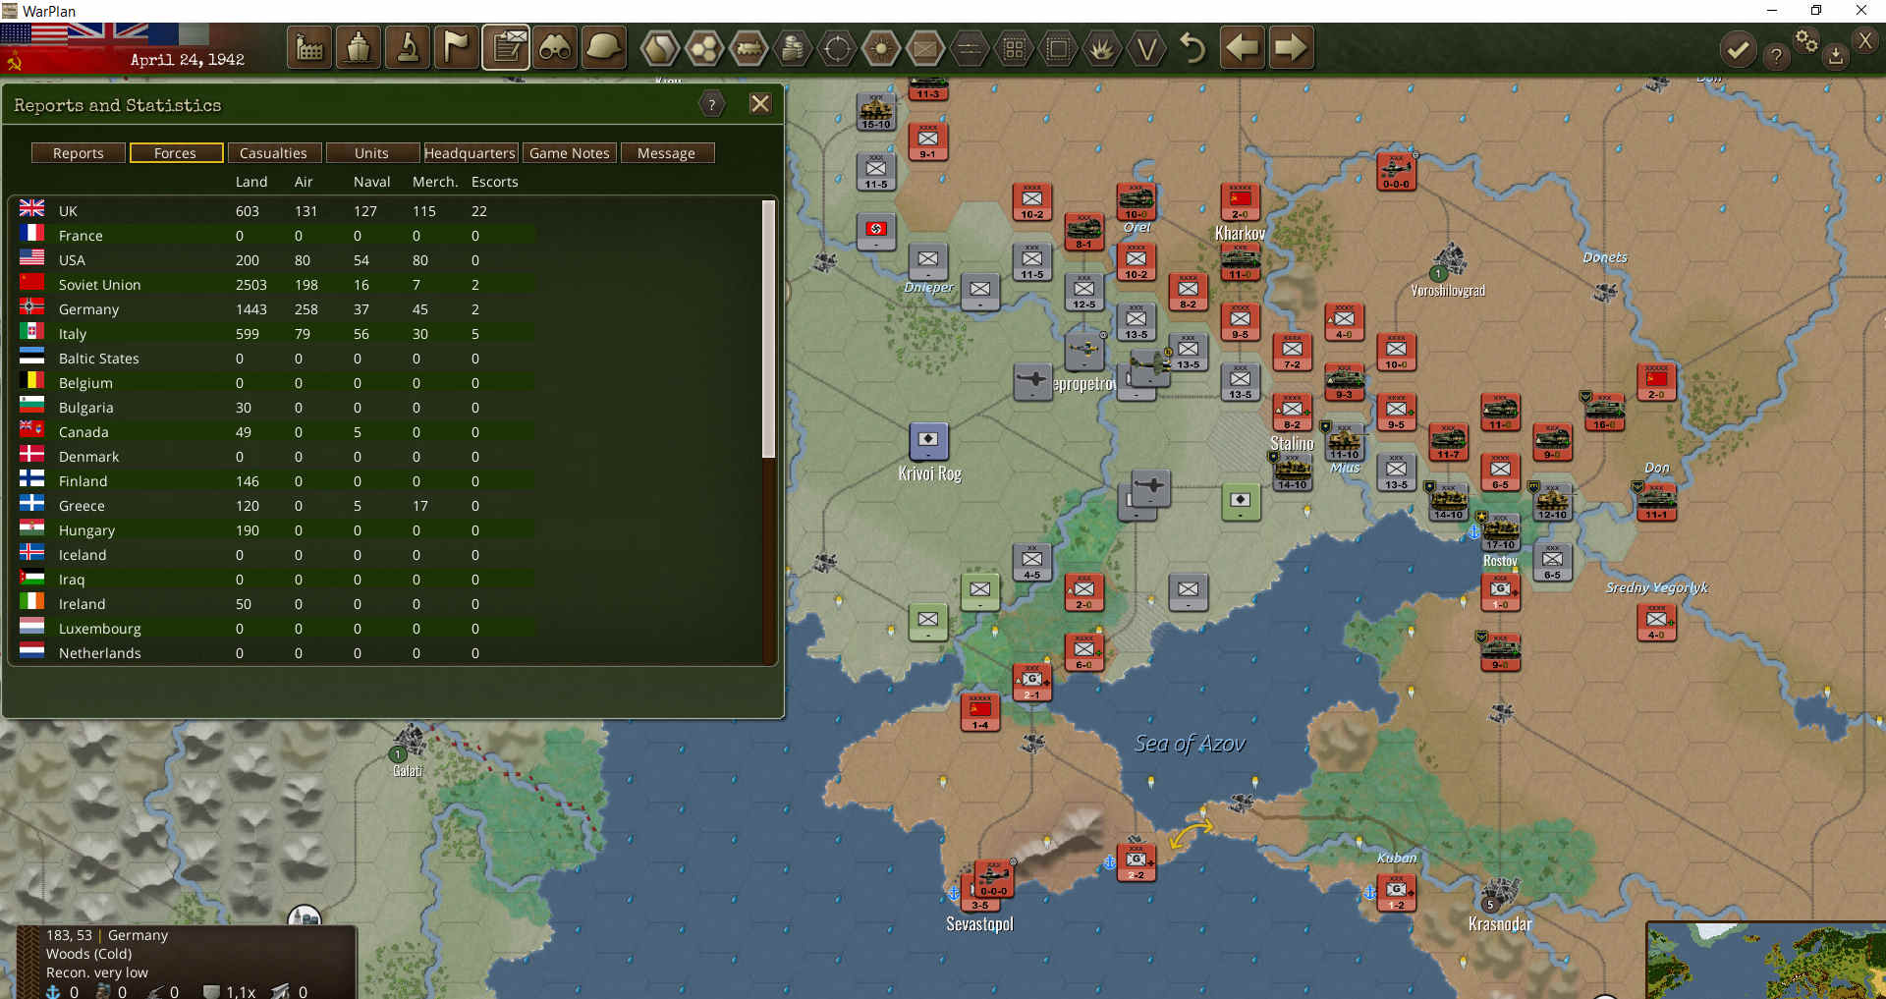Toggle the sun weather overlay

tap(881, 47)
